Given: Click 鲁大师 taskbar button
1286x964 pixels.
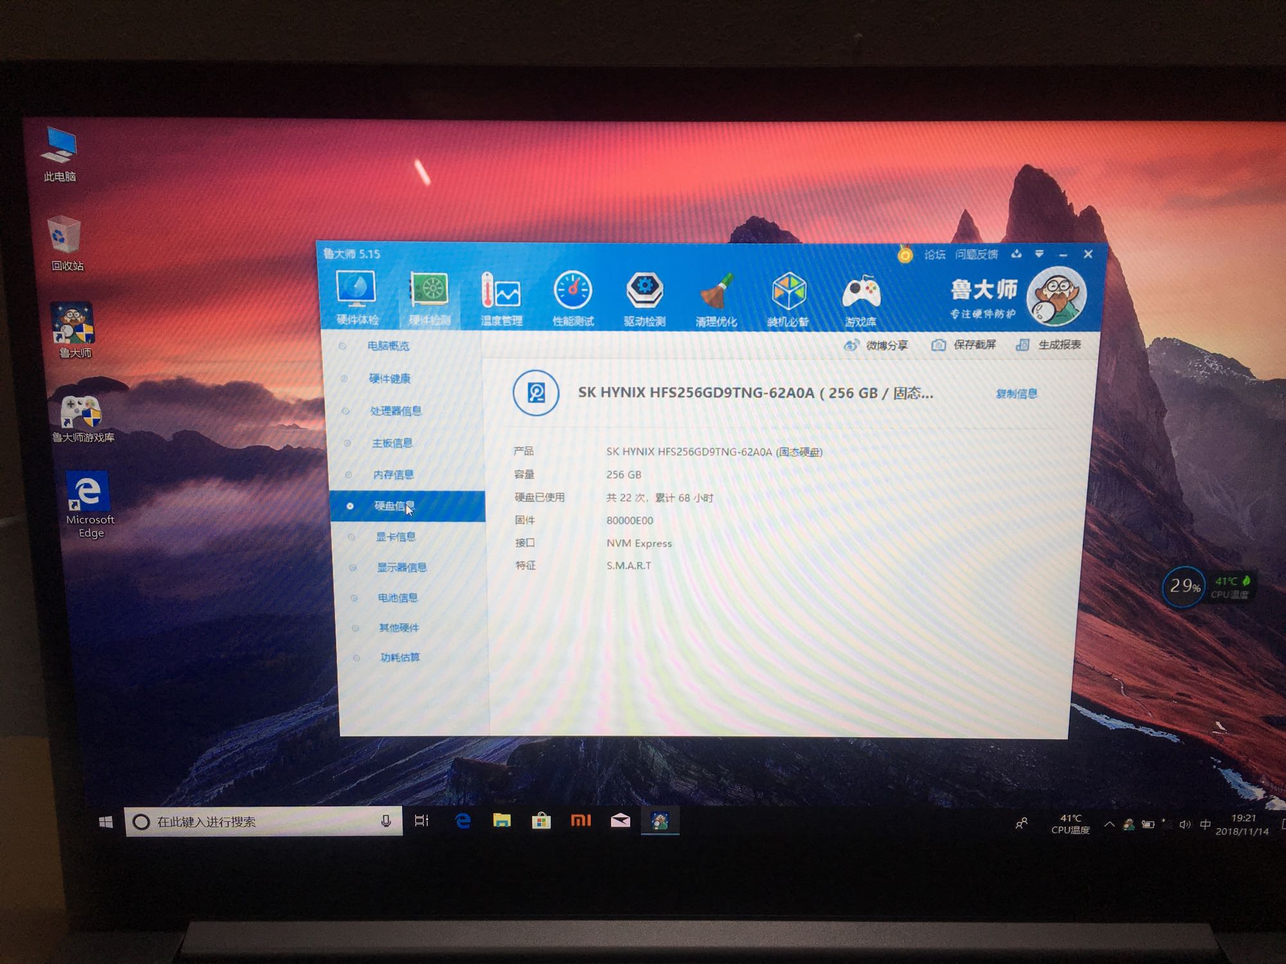Looking at the screenshot, I should [660, 821].
